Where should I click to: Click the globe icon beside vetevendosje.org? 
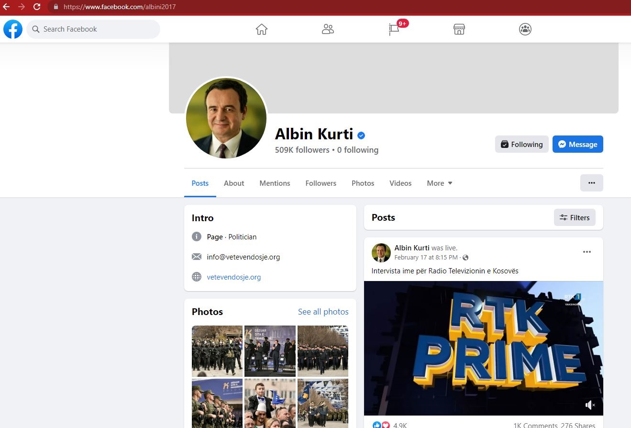pos(197,277)
